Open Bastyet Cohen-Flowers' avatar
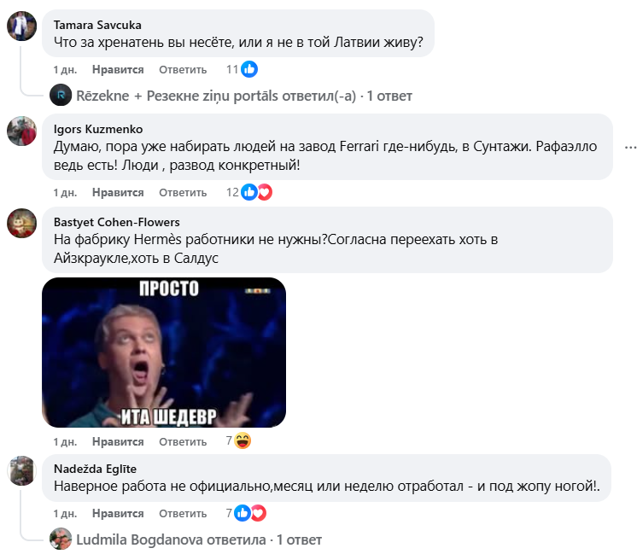The width and height of the screenshot is (637, 554). (x=21, y=223)
